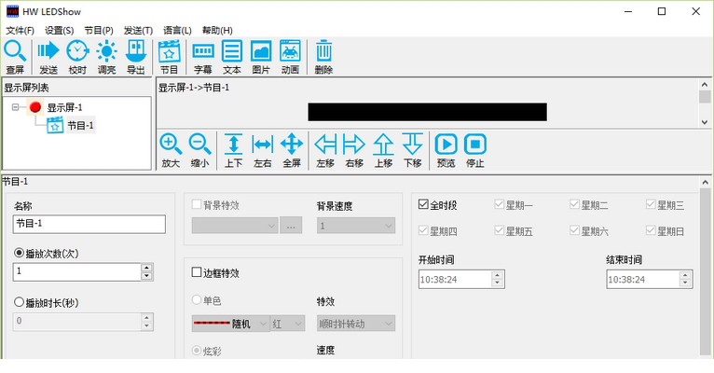Select the 单色 radio button

tap(197, 299)
